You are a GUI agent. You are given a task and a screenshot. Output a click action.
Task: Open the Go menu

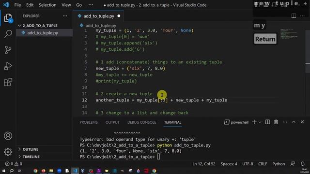tap(79, 5)
